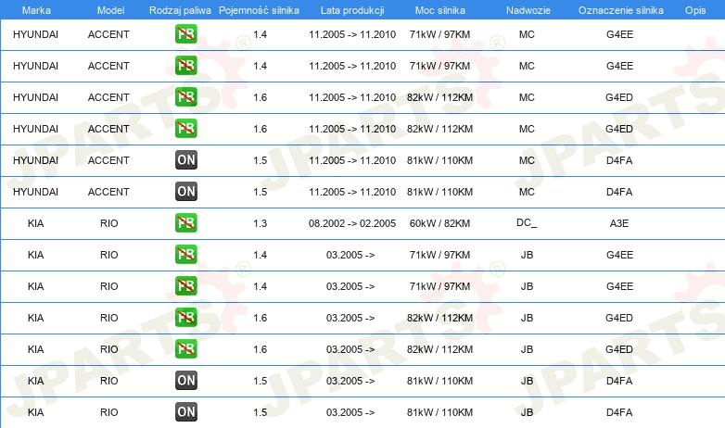
Task: Click 82kW / 112KM in the lower HYUNDAI ACCENT 1.6 row
Action: pos(439,129)
